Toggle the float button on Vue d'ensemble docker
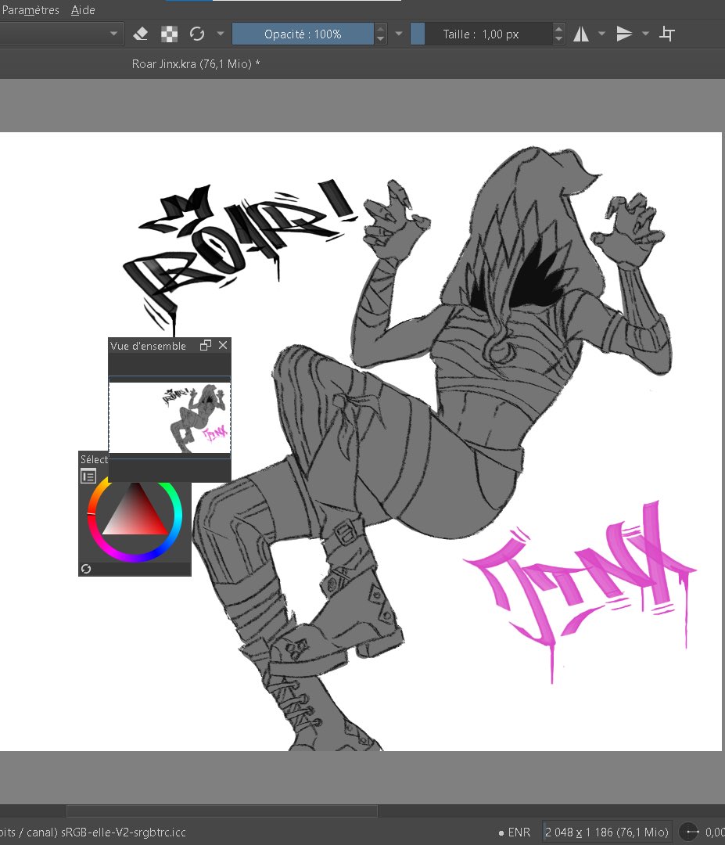Viewport: 725px width, 845px height. 206,344
